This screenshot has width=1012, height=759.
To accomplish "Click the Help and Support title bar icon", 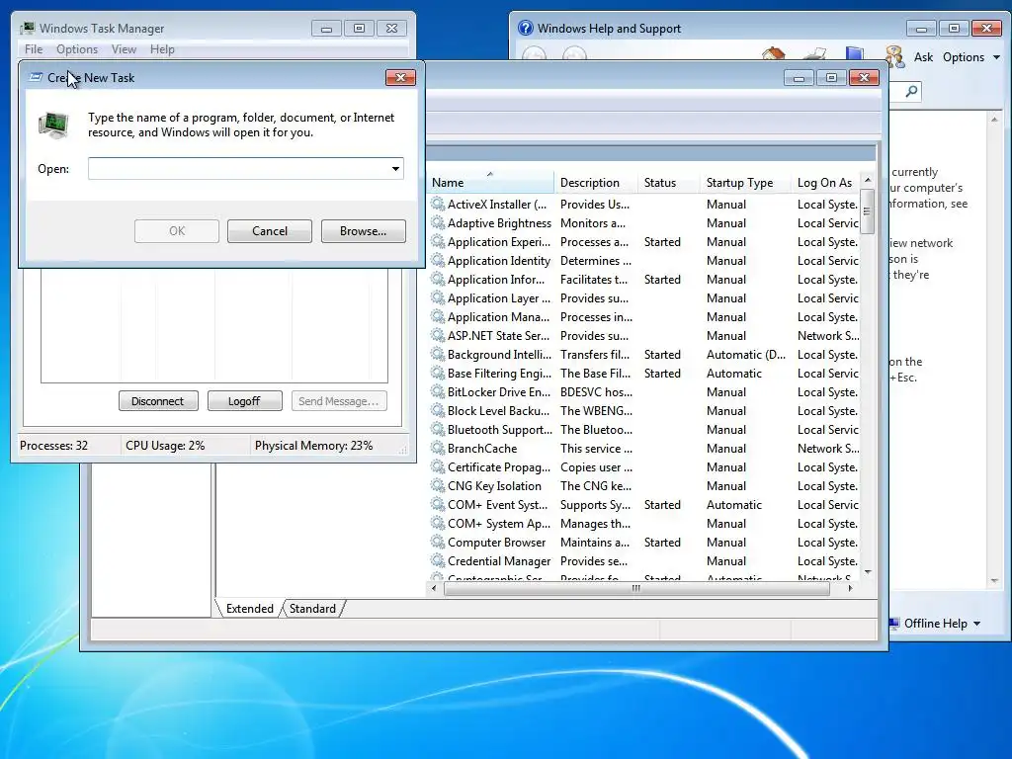I will pos(526,28).
